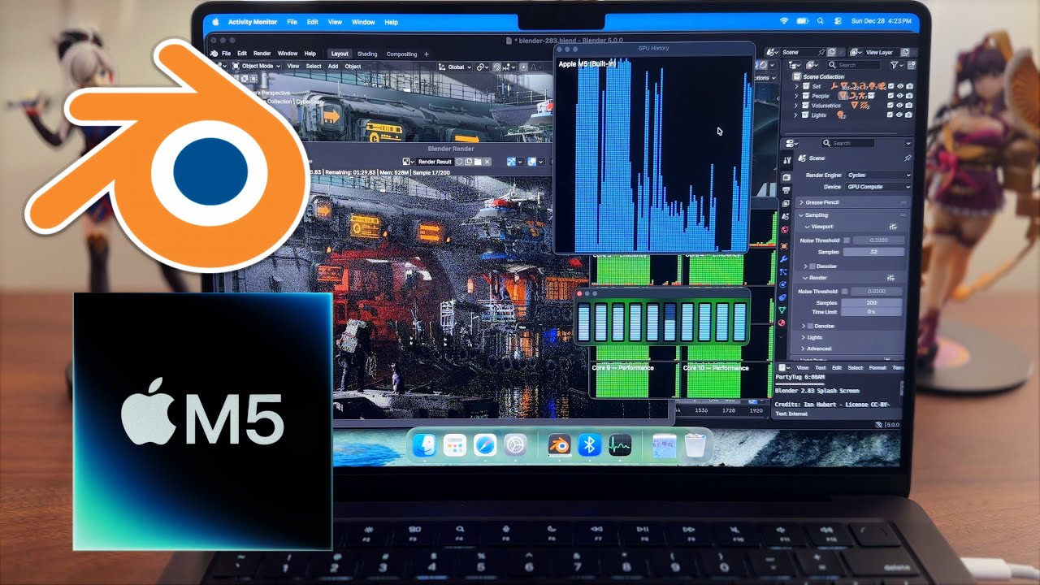This screenshot has width=1040, height=585.
Task: Open Activity Monitor icon in the Dock
Action: point(620,445)
